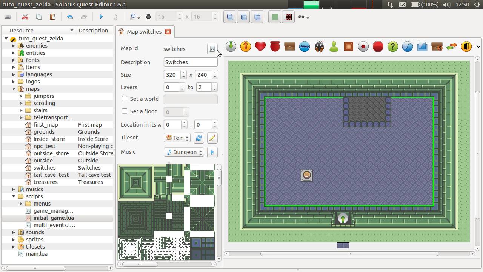Toggle the green traversables display button
The height and width of the screenshot is (272, 483).
click(275, 17)
